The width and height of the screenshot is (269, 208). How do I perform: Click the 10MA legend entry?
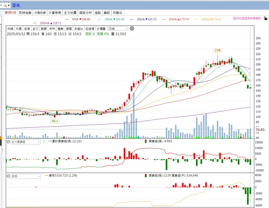tap(111, 19)
